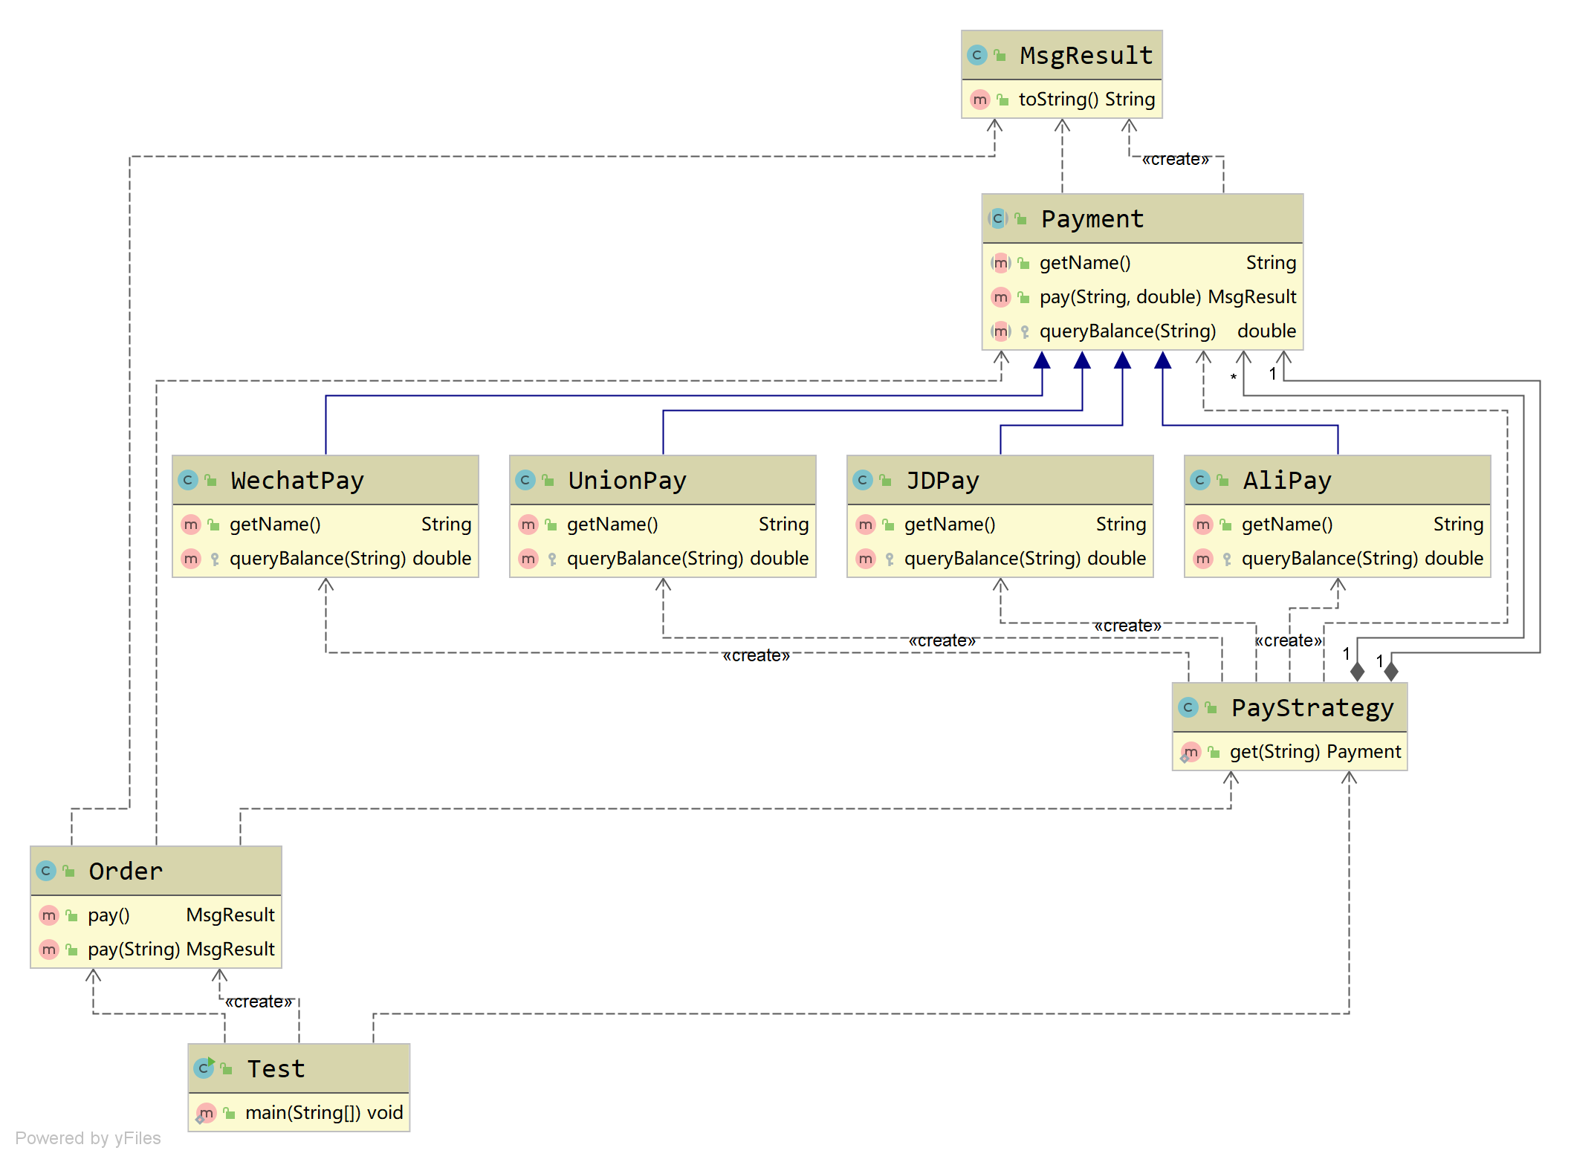
Task: Click the method icon beside toString()
Action: pos(979,100)
